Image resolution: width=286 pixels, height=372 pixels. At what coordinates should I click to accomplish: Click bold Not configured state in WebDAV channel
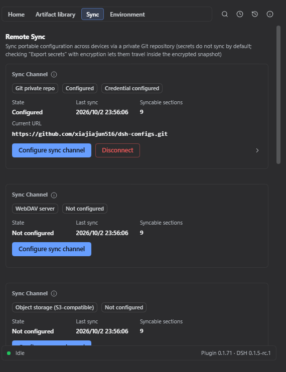(x=33, y=233)
